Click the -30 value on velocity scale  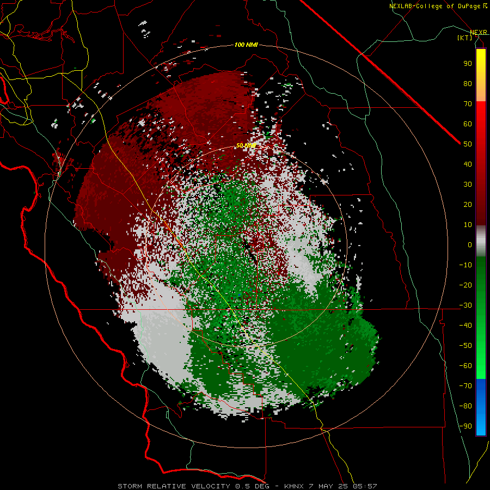click(465, 305)
